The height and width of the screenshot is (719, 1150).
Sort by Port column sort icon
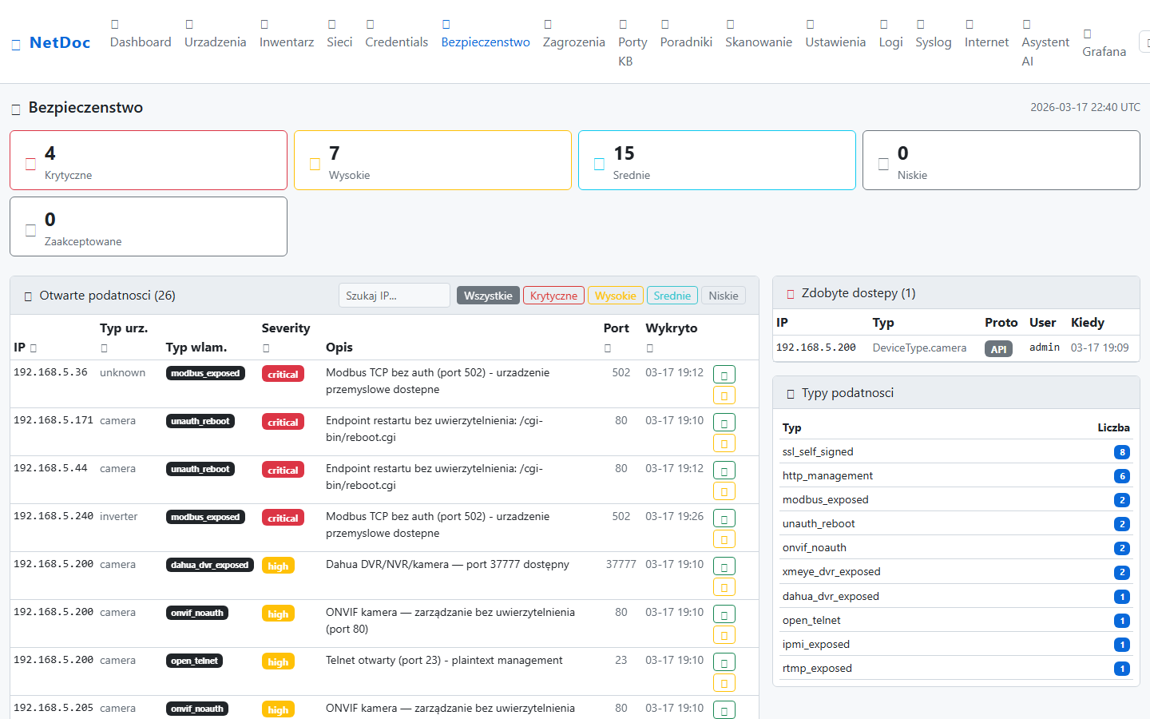[x=608, y=348]
